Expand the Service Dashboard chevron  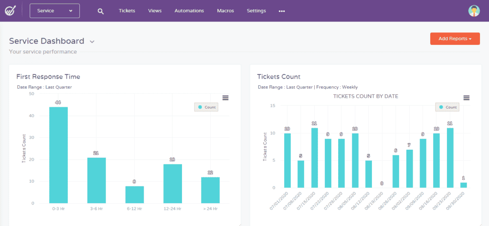(92, 42)
